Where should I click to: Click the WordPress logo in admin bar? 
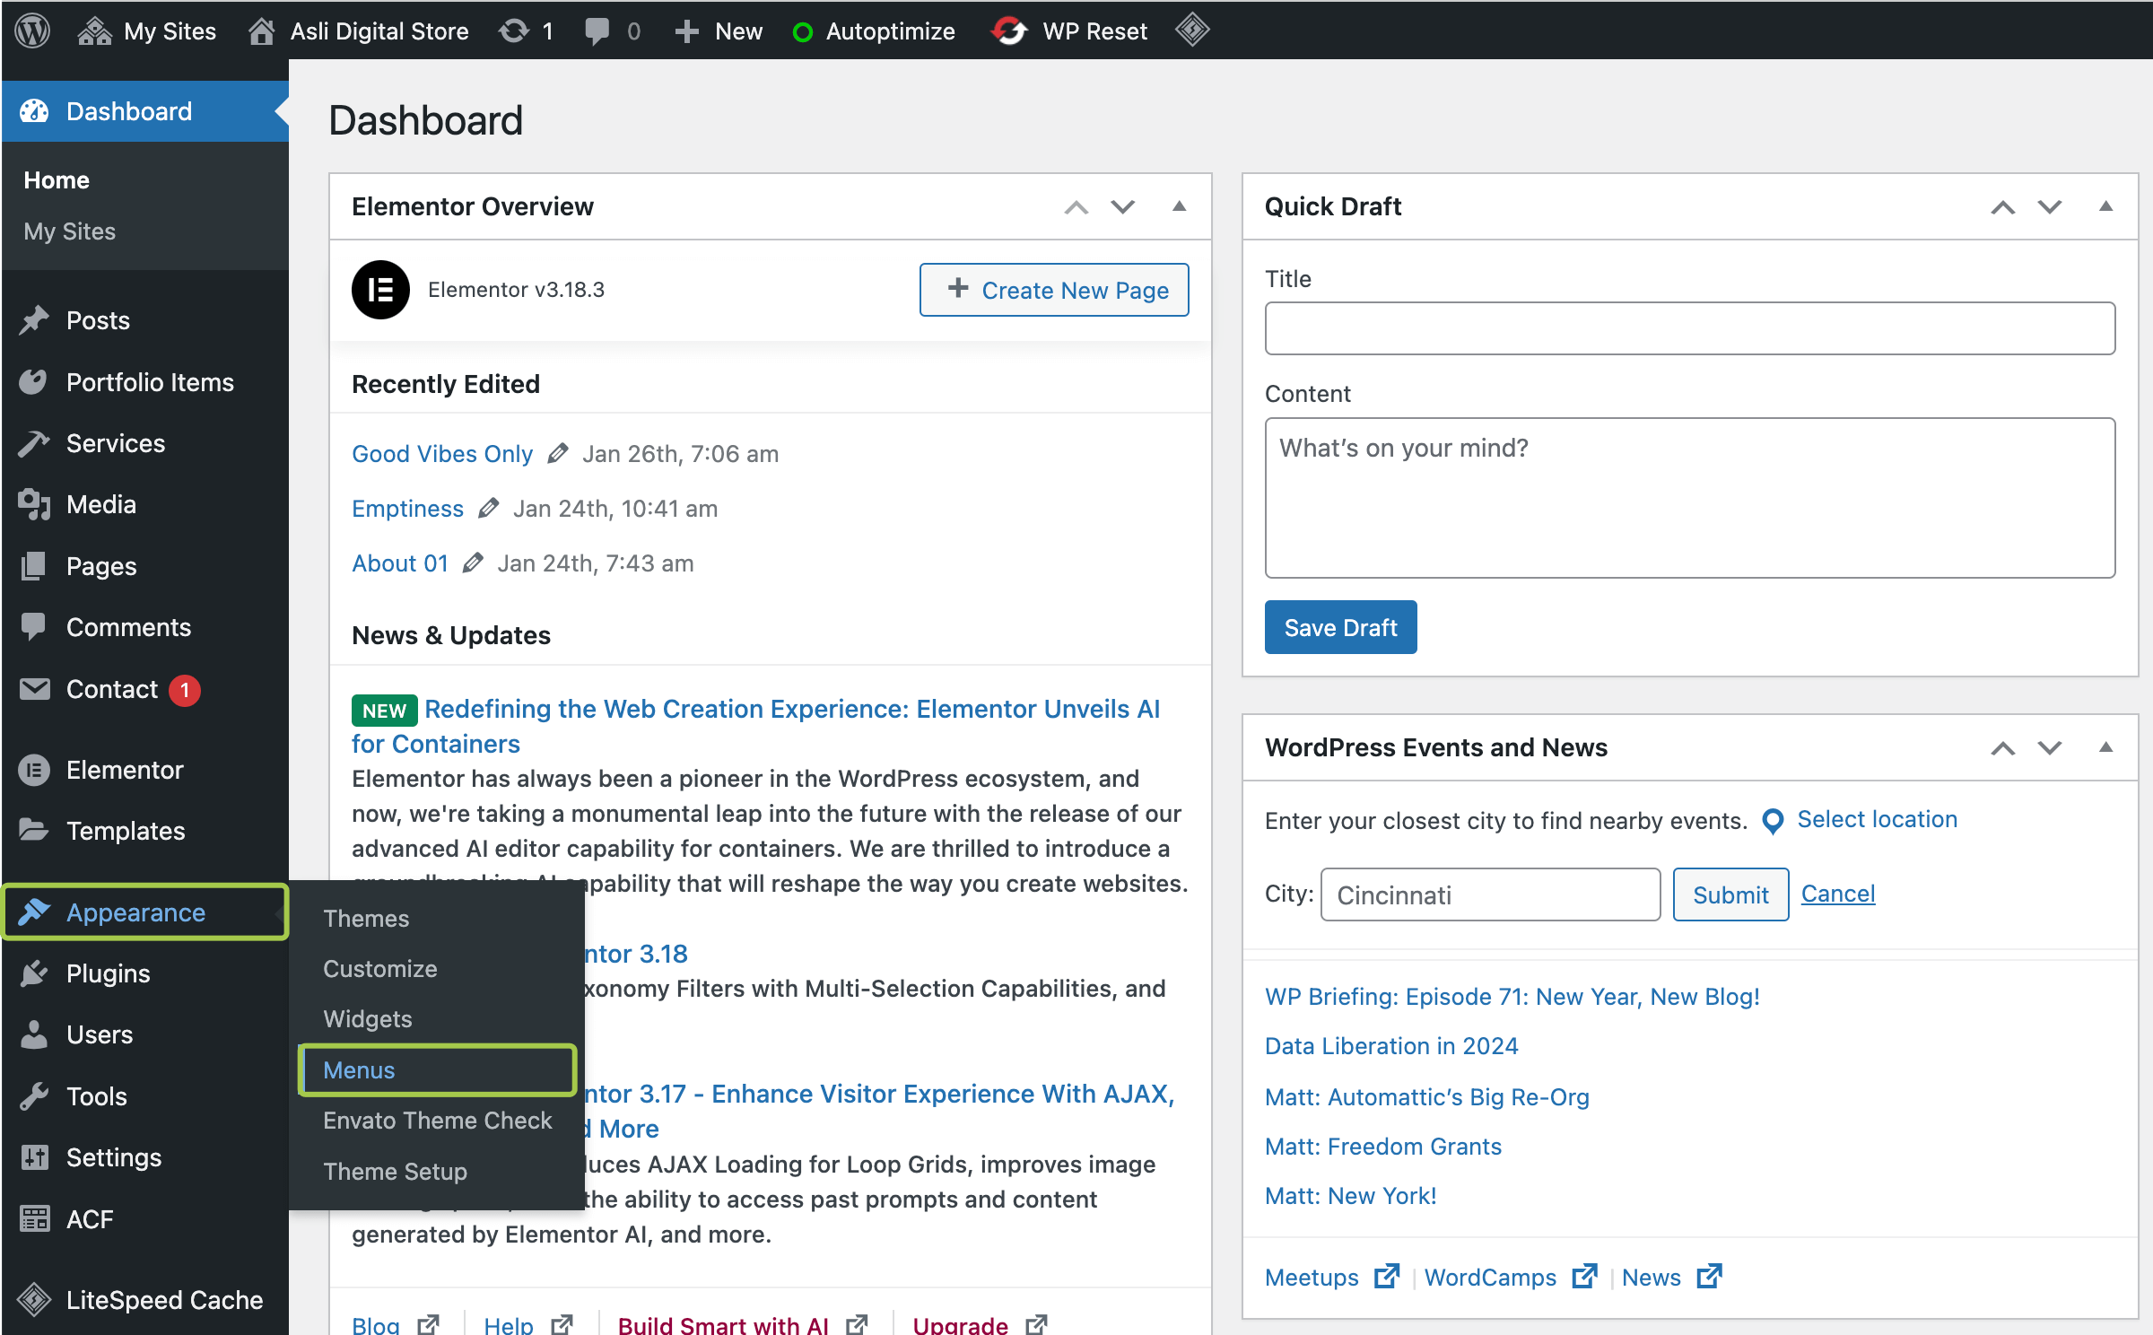32,31
